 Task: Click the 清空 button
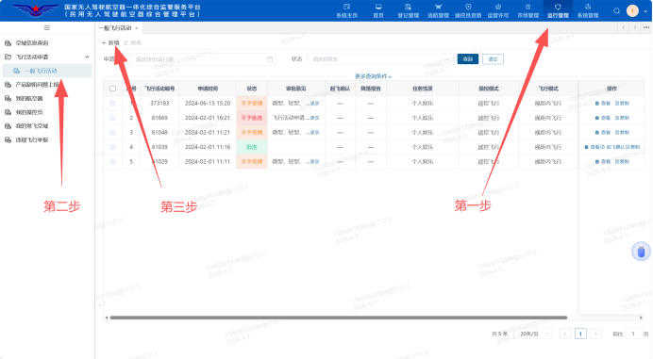point(494,59)
